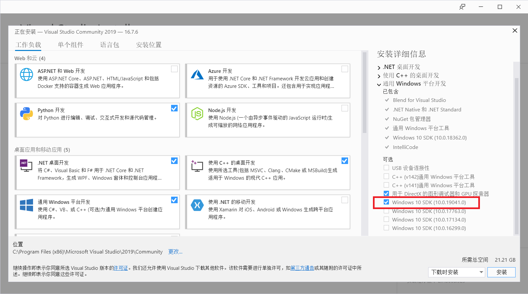528x294 pixels.
Task: Click the Azure development logo icon
Action: pyautogui.click(x=197, y=74)
